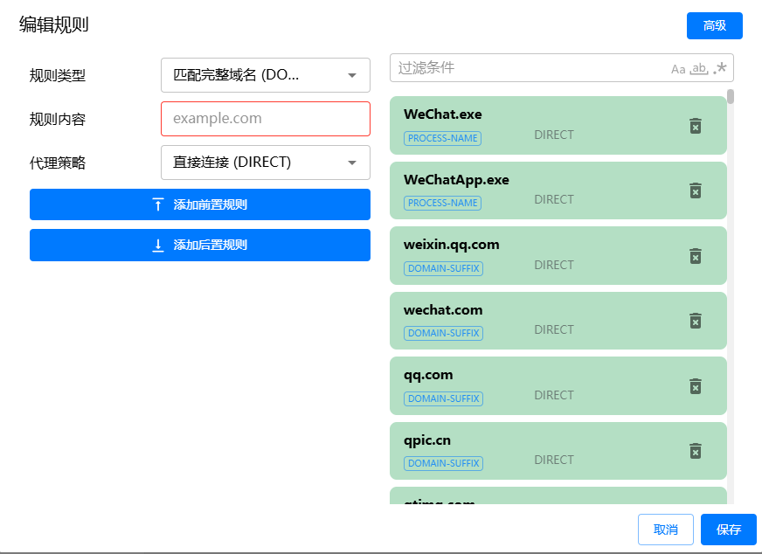Remove the weixin.qq.com rule
The height and width of the screenshot is (554, 762).
(696, 256)
